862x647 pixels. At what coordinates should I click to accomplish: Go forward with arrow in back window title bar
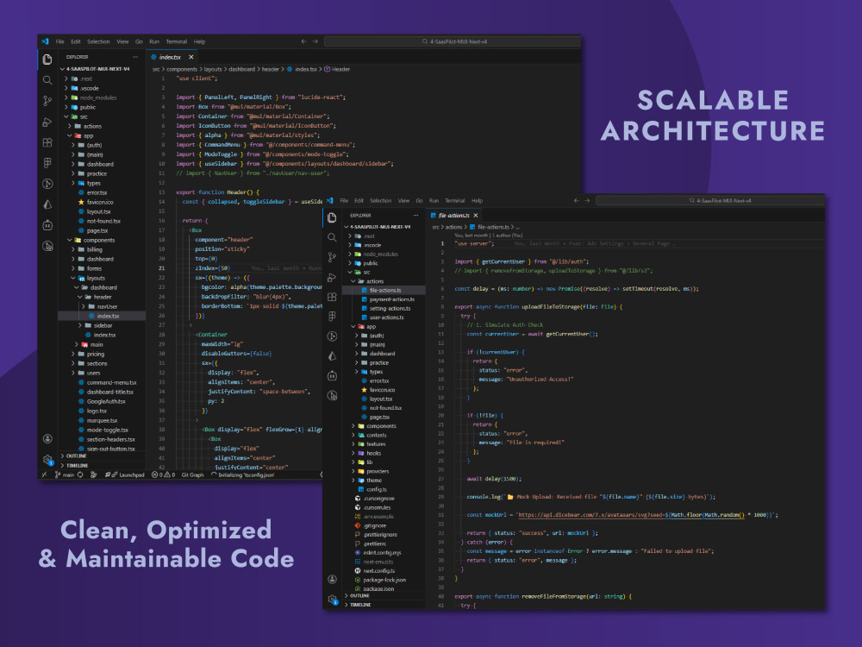coord(315,41)
